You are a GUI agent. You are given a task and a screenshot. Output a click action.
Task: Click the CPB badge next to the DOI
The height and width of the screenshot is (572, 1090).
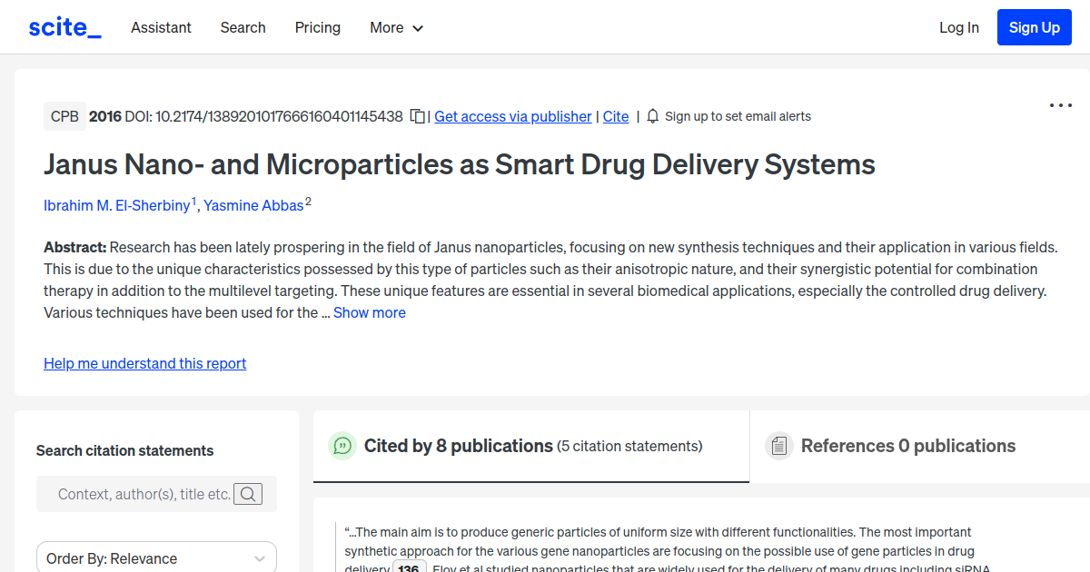click(64, 116)
